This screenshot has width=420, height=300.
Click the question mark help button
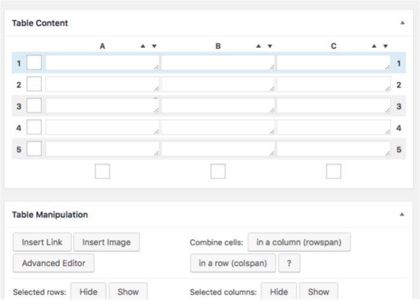pos(289,263)
